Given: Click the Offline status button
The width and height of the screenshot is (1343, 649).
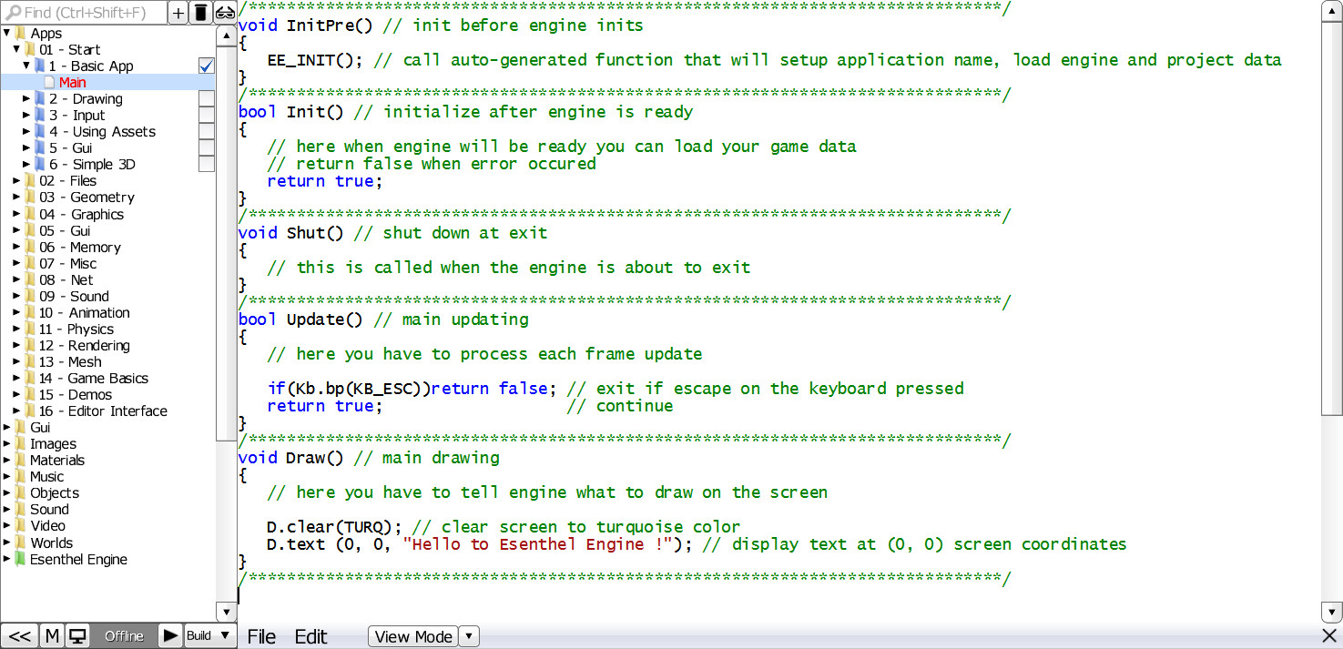Looking at the screenshot, I should [124, 635].
